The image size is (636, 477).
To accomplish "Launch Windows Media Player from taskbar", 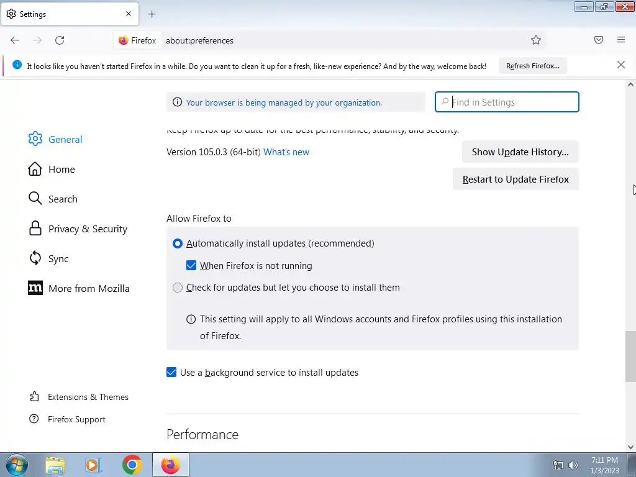I will pyautogui.click(x=93, y=465).
